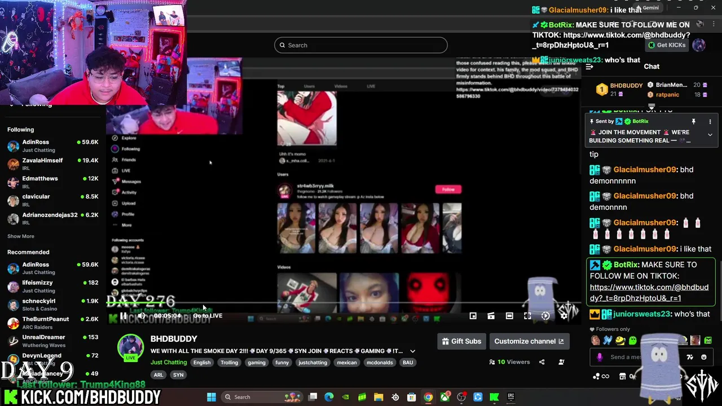Expand the pinned BotRix message chevron
This screenshot has width=722, height=406.
point(710,135)
